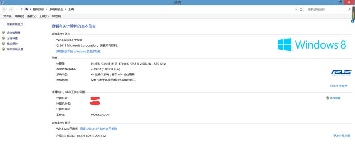Open the 工具(T) menu
355x154 pixels.
(x=44, y=16)
